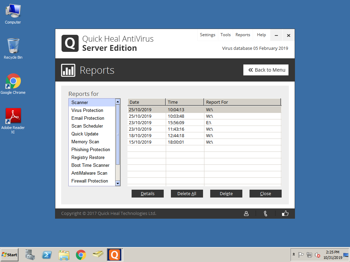350x262 pixels.
Task: Click the Quick Heal Q logo
Action: (x=70, y=44)
